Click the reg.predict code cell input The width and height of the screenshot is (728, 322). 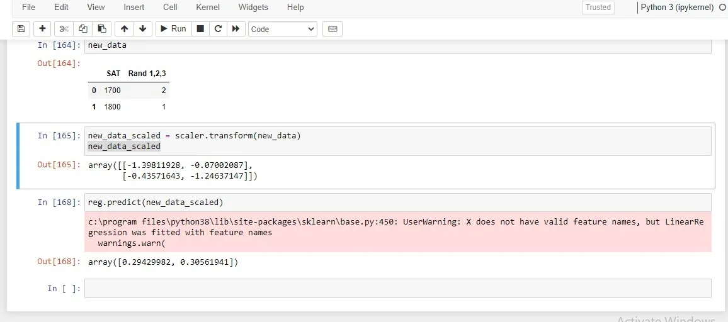coord(397,203)
